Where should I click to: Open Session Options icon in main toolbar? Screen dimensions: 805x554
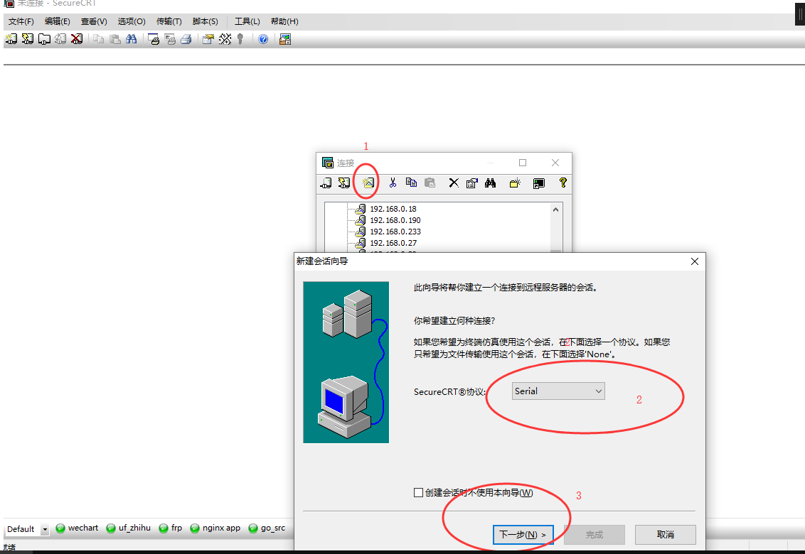coord(208,39)
